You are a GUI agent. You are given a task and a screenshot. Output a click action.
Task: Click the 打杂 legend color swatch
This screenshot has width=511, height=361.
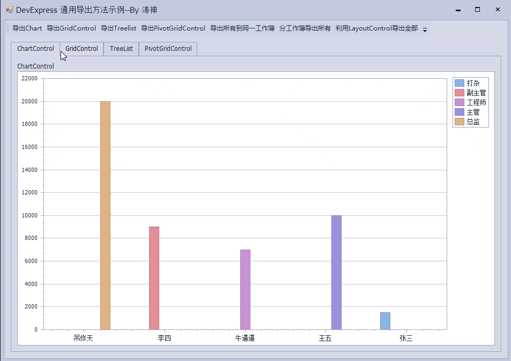click(460, 83)
